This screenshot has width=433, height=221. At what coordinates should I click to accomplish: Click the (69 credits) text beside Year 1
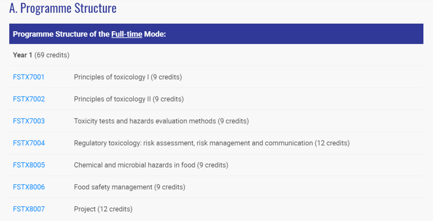[52, 55]
